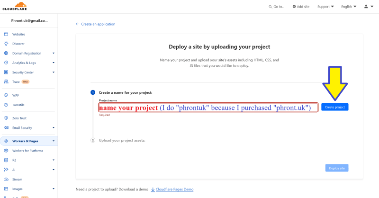Click the Deploy site button

[337, 168]
